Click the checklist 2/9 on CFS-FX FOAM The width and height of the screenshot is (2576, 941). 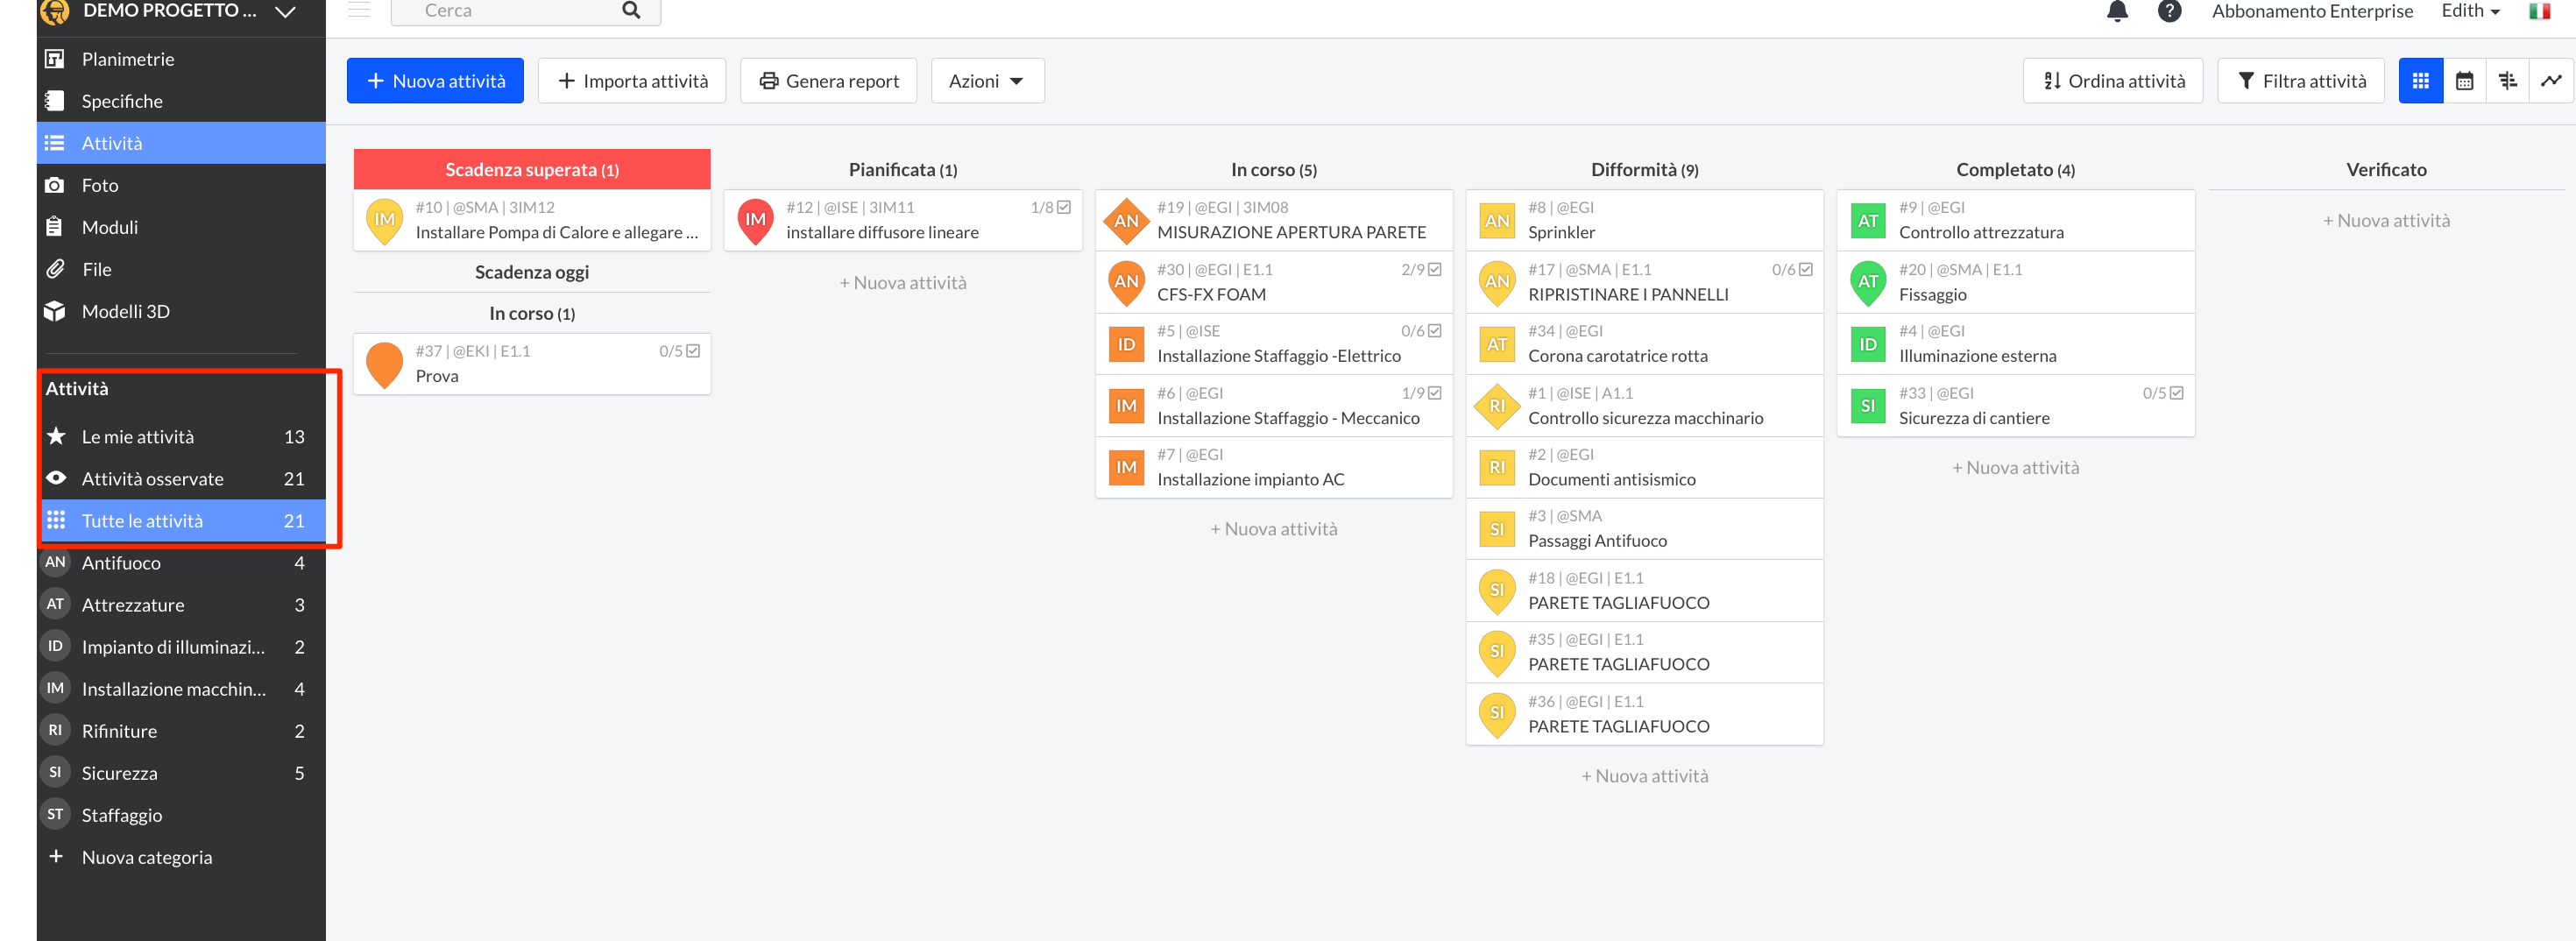1421,269
